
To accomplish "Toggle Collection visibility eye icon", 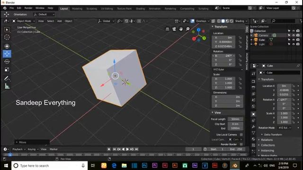I will tap(294, 31).
